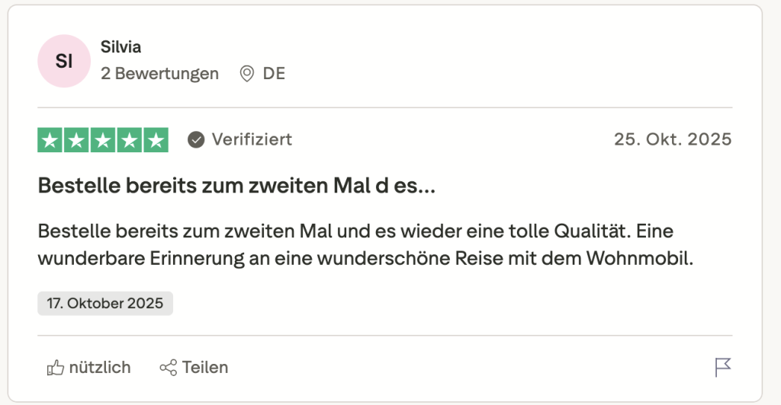The width and height of the screenshot is (781, 405).
Task: Click the thumbs-up icon
Action: (55, 368)
